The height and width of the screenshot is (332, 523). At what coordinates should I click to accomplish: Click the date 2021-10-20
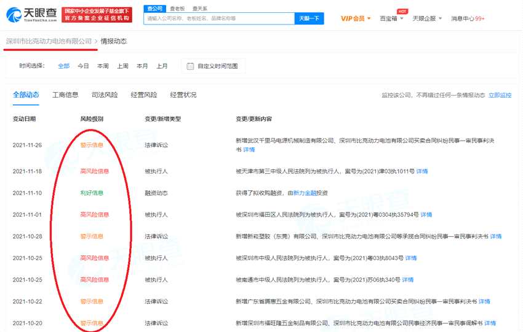tap(27, 323)
